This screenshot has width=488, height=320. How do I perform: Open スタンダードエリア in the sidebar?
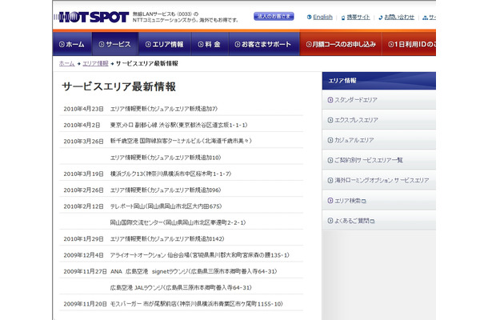[x=378, y=100]
